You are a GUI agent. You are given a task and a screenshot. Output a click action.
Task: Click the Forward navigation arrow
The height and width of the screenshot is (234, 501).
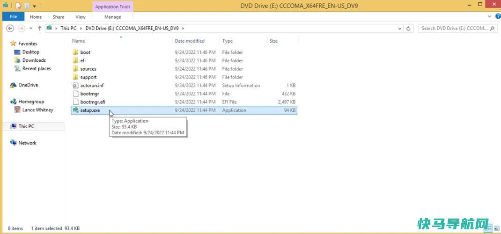click(22, 29)
